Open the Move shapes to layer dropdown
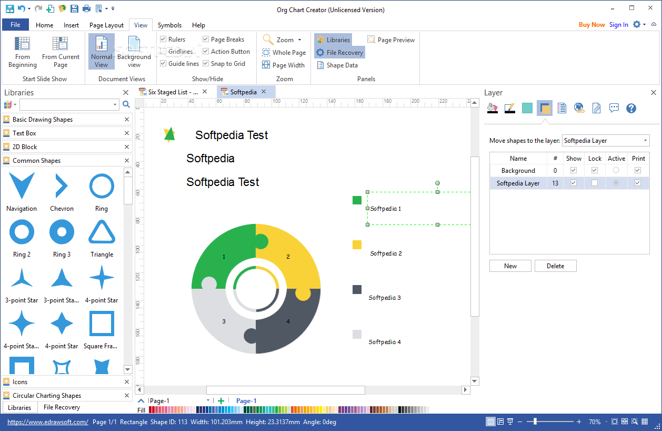 (x=606, y=141)
